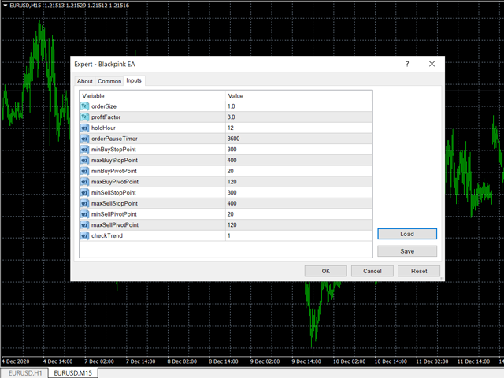The width and height of the screenshot is (504, 378).
Task: Select the minBuyStopPoint variable name
Action: tap(113, 150)
